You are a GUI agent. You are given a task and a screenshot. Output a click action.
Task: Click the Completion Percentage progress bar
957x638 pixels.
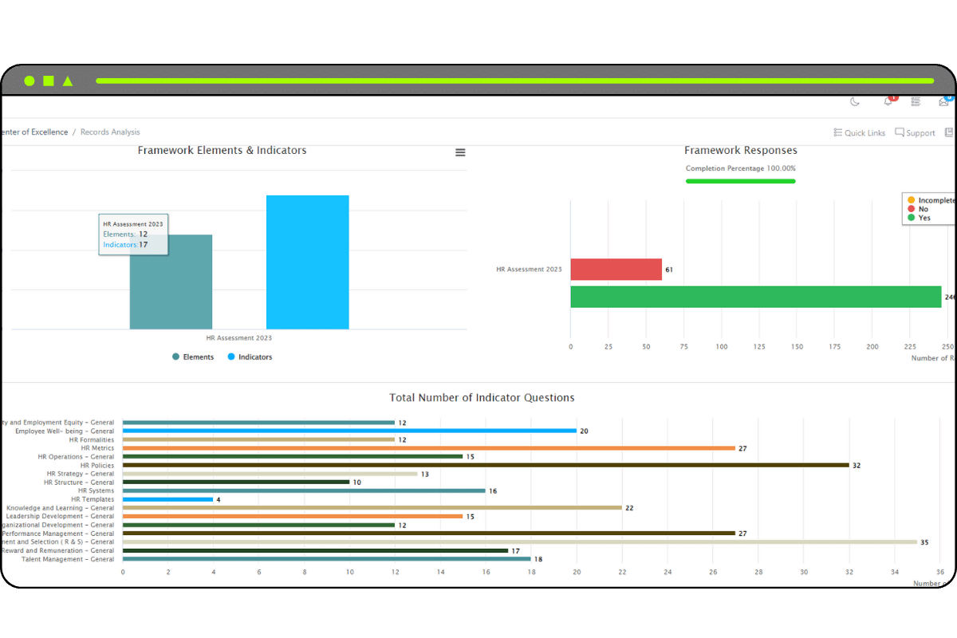(740, 181)
